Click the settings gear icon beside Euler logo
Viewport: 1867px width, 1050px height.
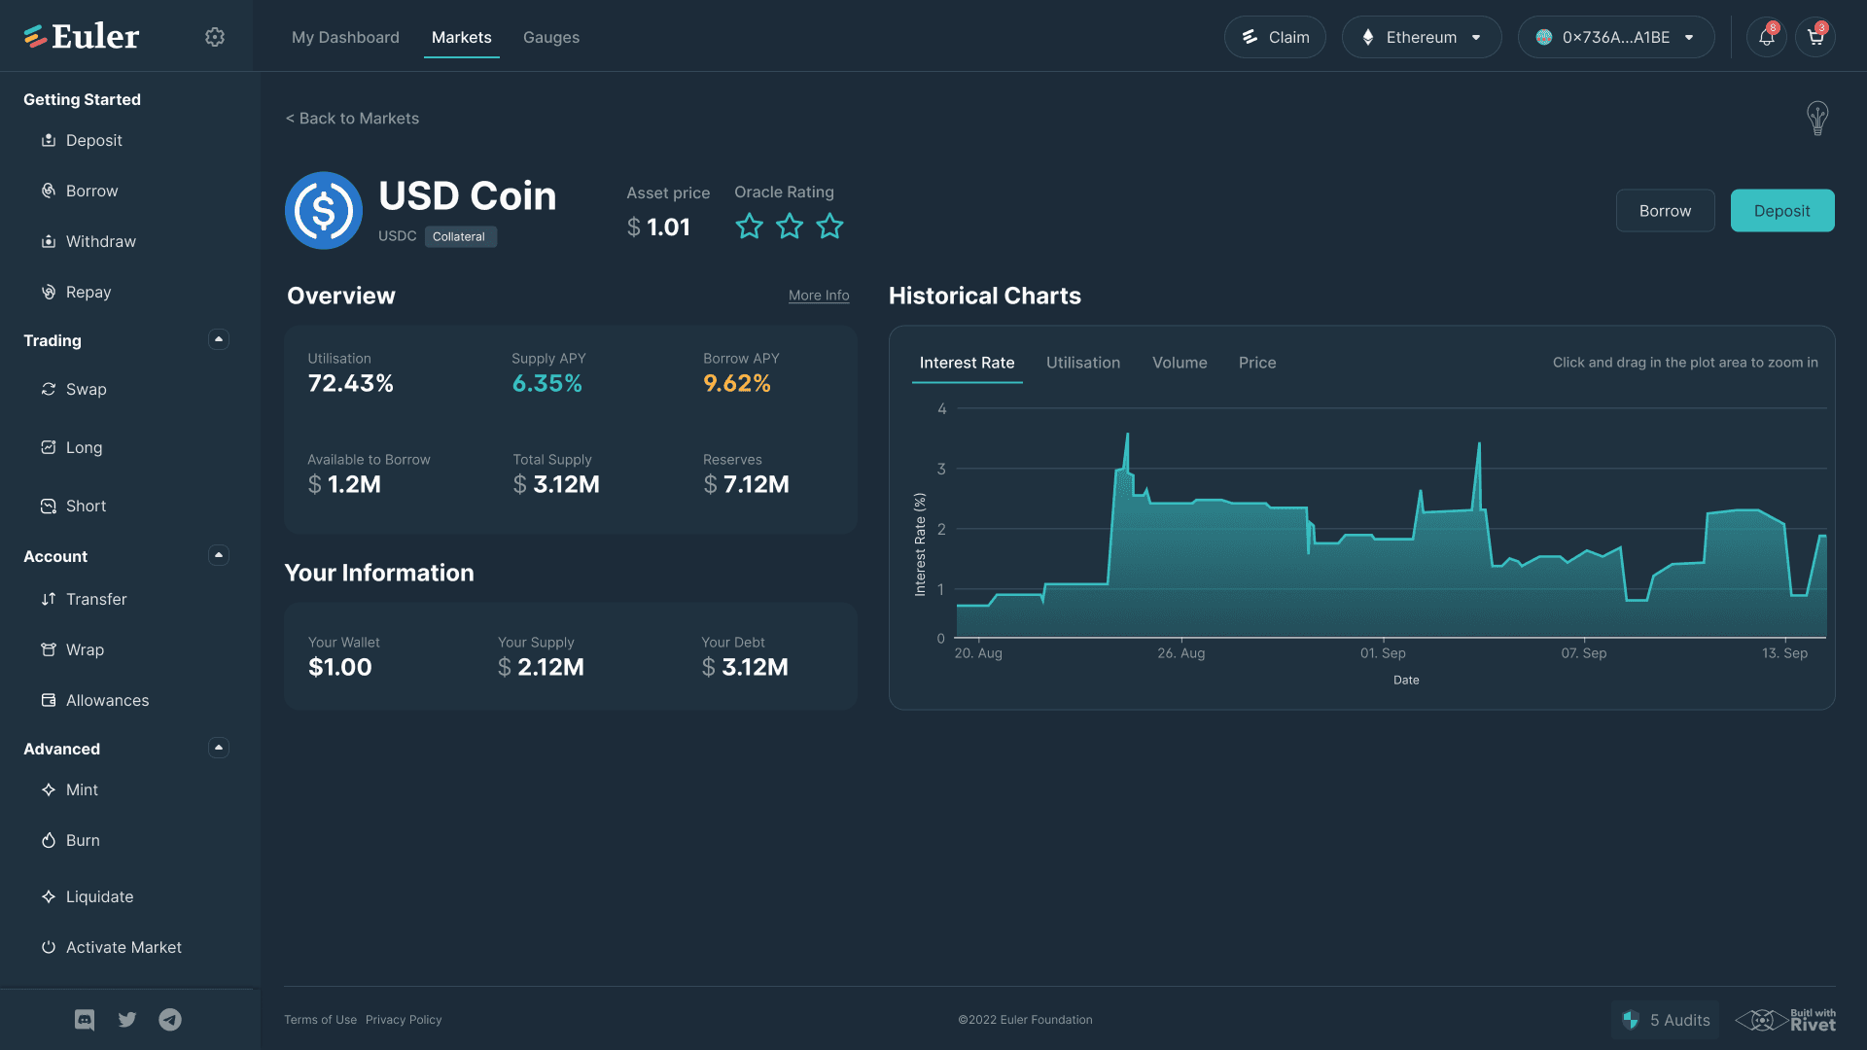(215, 37)
